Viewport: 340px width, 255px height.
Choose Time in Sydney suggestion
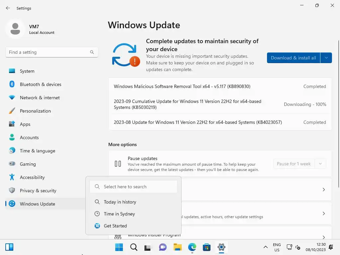click(x=133, y=214)
